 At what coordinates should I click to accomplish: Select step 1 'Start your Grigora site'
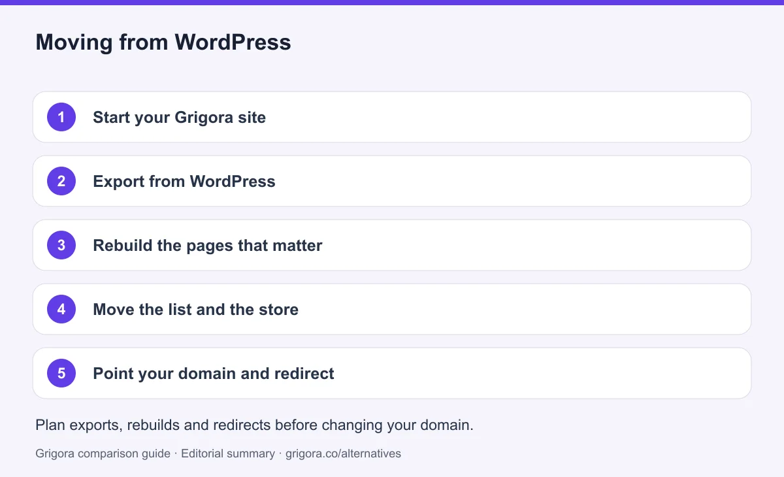(392, 117)
